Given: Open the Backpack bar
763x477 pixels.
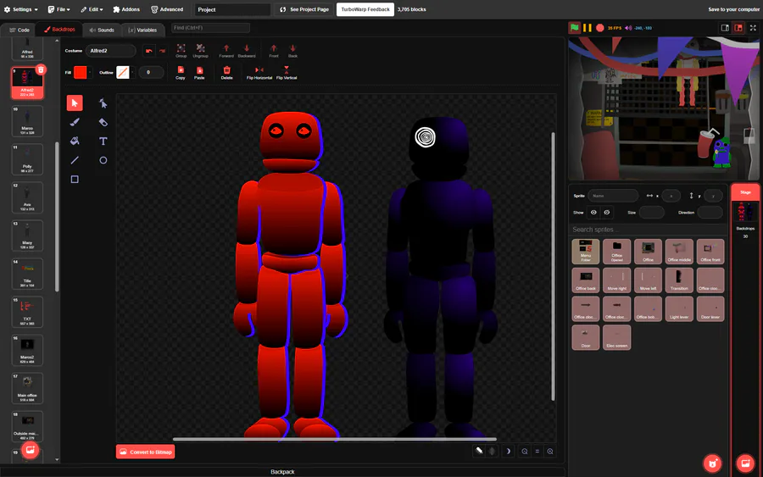Looking at the screenshot, I should [x=282, y=472].
